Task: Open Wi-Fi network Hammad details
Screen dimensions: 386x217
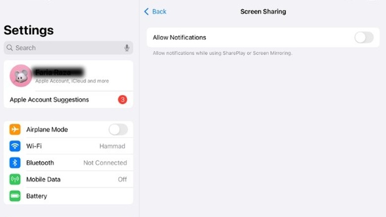Action: click(x=112, y=146)
